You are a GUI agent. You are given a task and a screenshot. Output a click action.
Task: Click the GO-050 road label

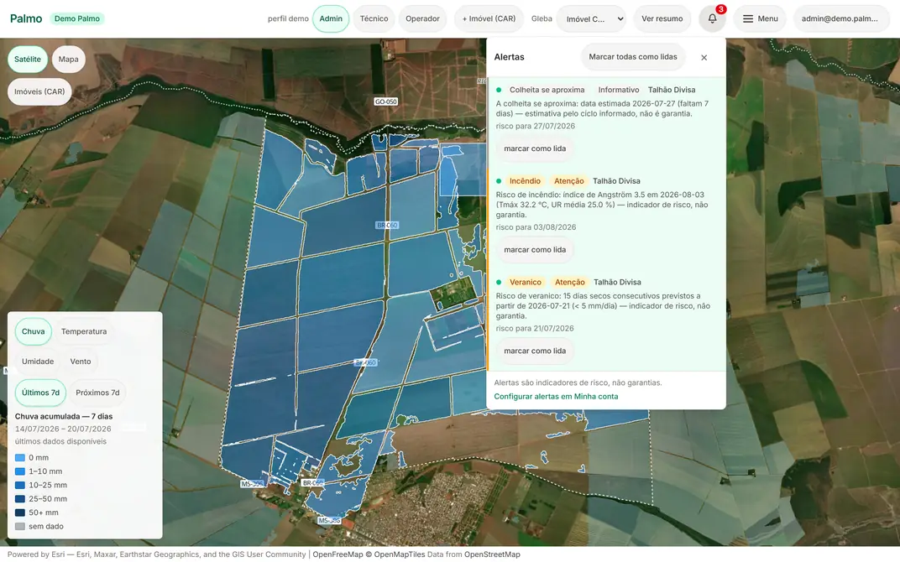385,101
